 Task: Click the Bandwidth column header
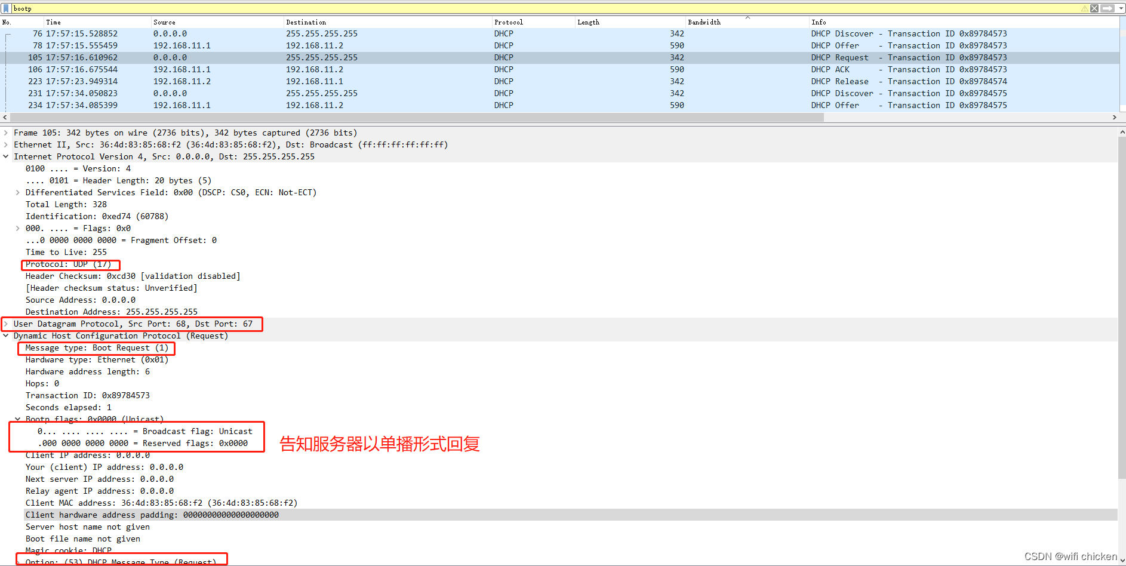(x=747, y=22)
